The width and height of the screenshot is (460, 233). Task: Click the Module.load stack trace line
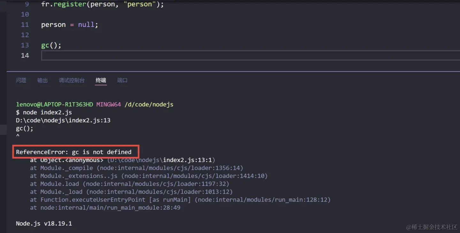point(130,184)
